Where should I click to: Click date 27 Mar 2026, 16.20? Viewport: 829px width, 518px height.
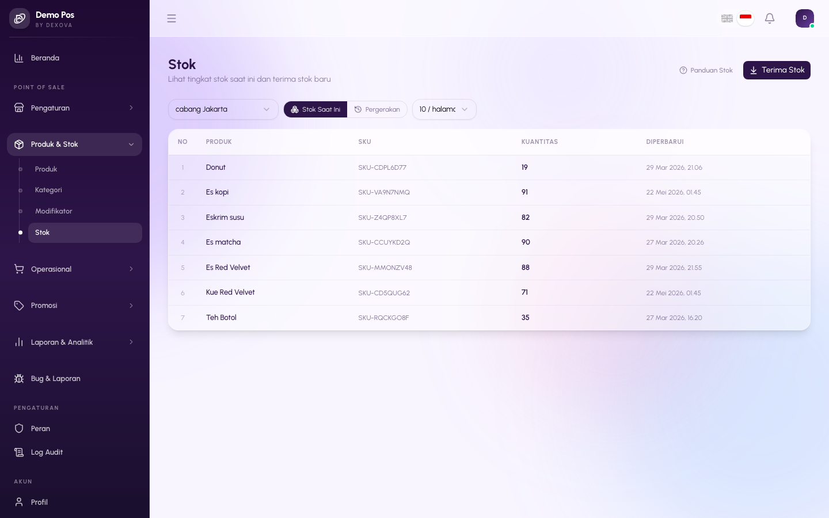(674, 318)
